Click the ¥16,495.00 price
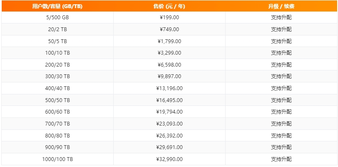 (x=169, y=100)
